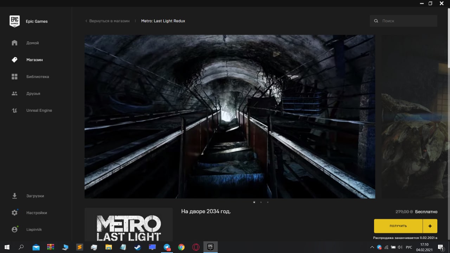Expand hidden system tray icons
Viewport: 450px width, 253px height.
point(372,247)
